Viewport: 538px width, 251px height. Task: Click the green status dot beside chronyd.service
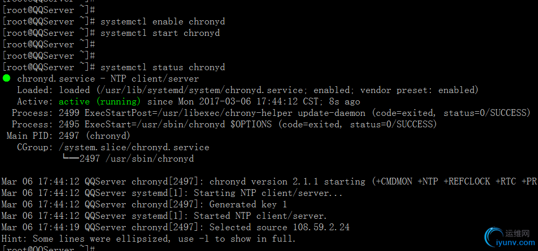(6, 78)
